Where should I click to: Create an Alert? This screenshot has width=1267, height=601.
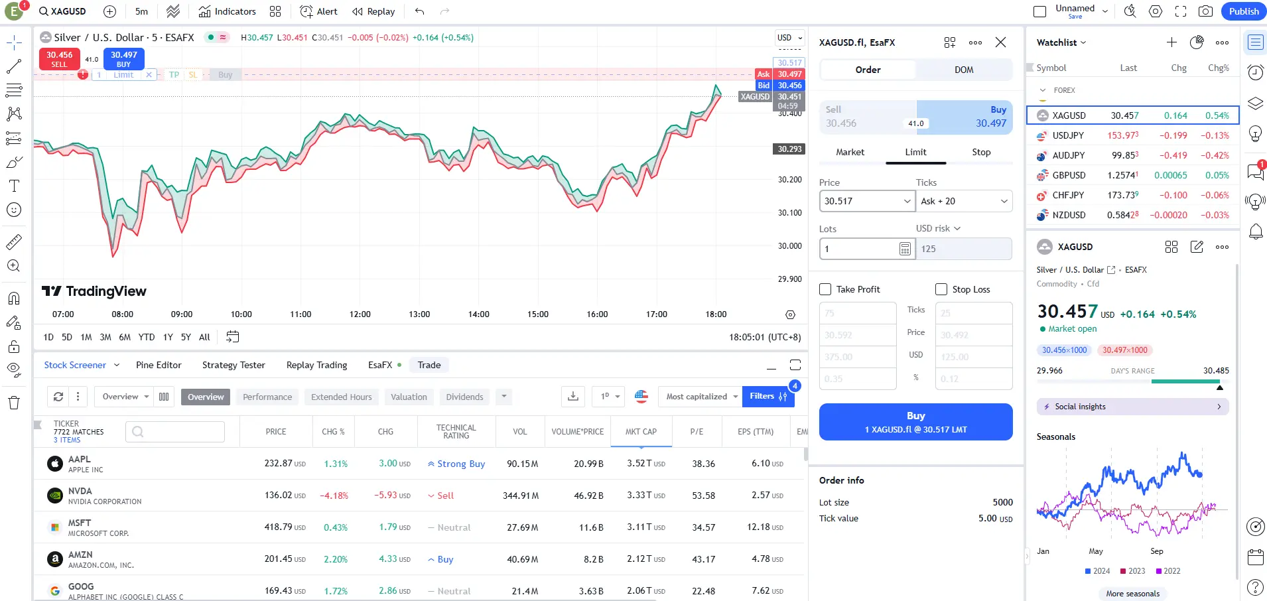click(318, 11)
